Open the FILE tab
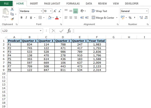The image size is (151, 108). coord(6,4)
